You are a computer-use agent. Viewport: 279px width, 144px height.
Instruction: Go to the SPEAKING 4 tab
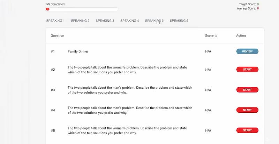[129, 21]
